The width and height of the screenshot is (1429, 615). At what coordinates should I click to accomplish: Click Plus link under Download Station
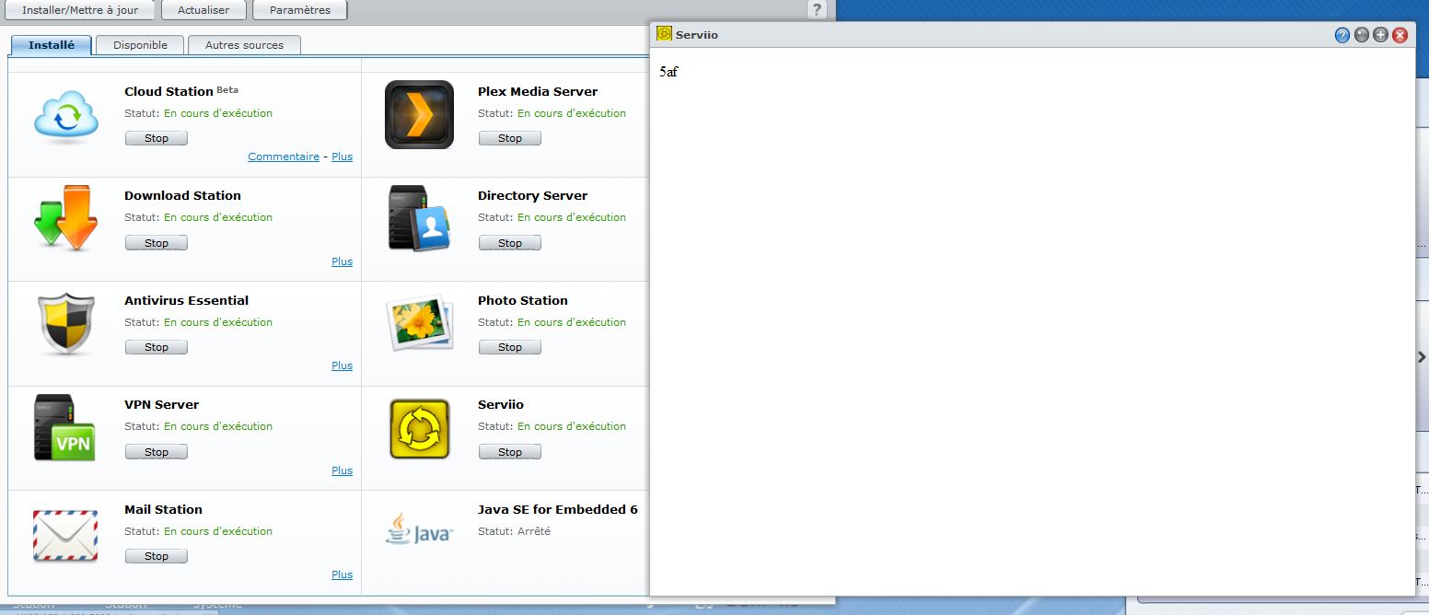click(x=342, y=261)
